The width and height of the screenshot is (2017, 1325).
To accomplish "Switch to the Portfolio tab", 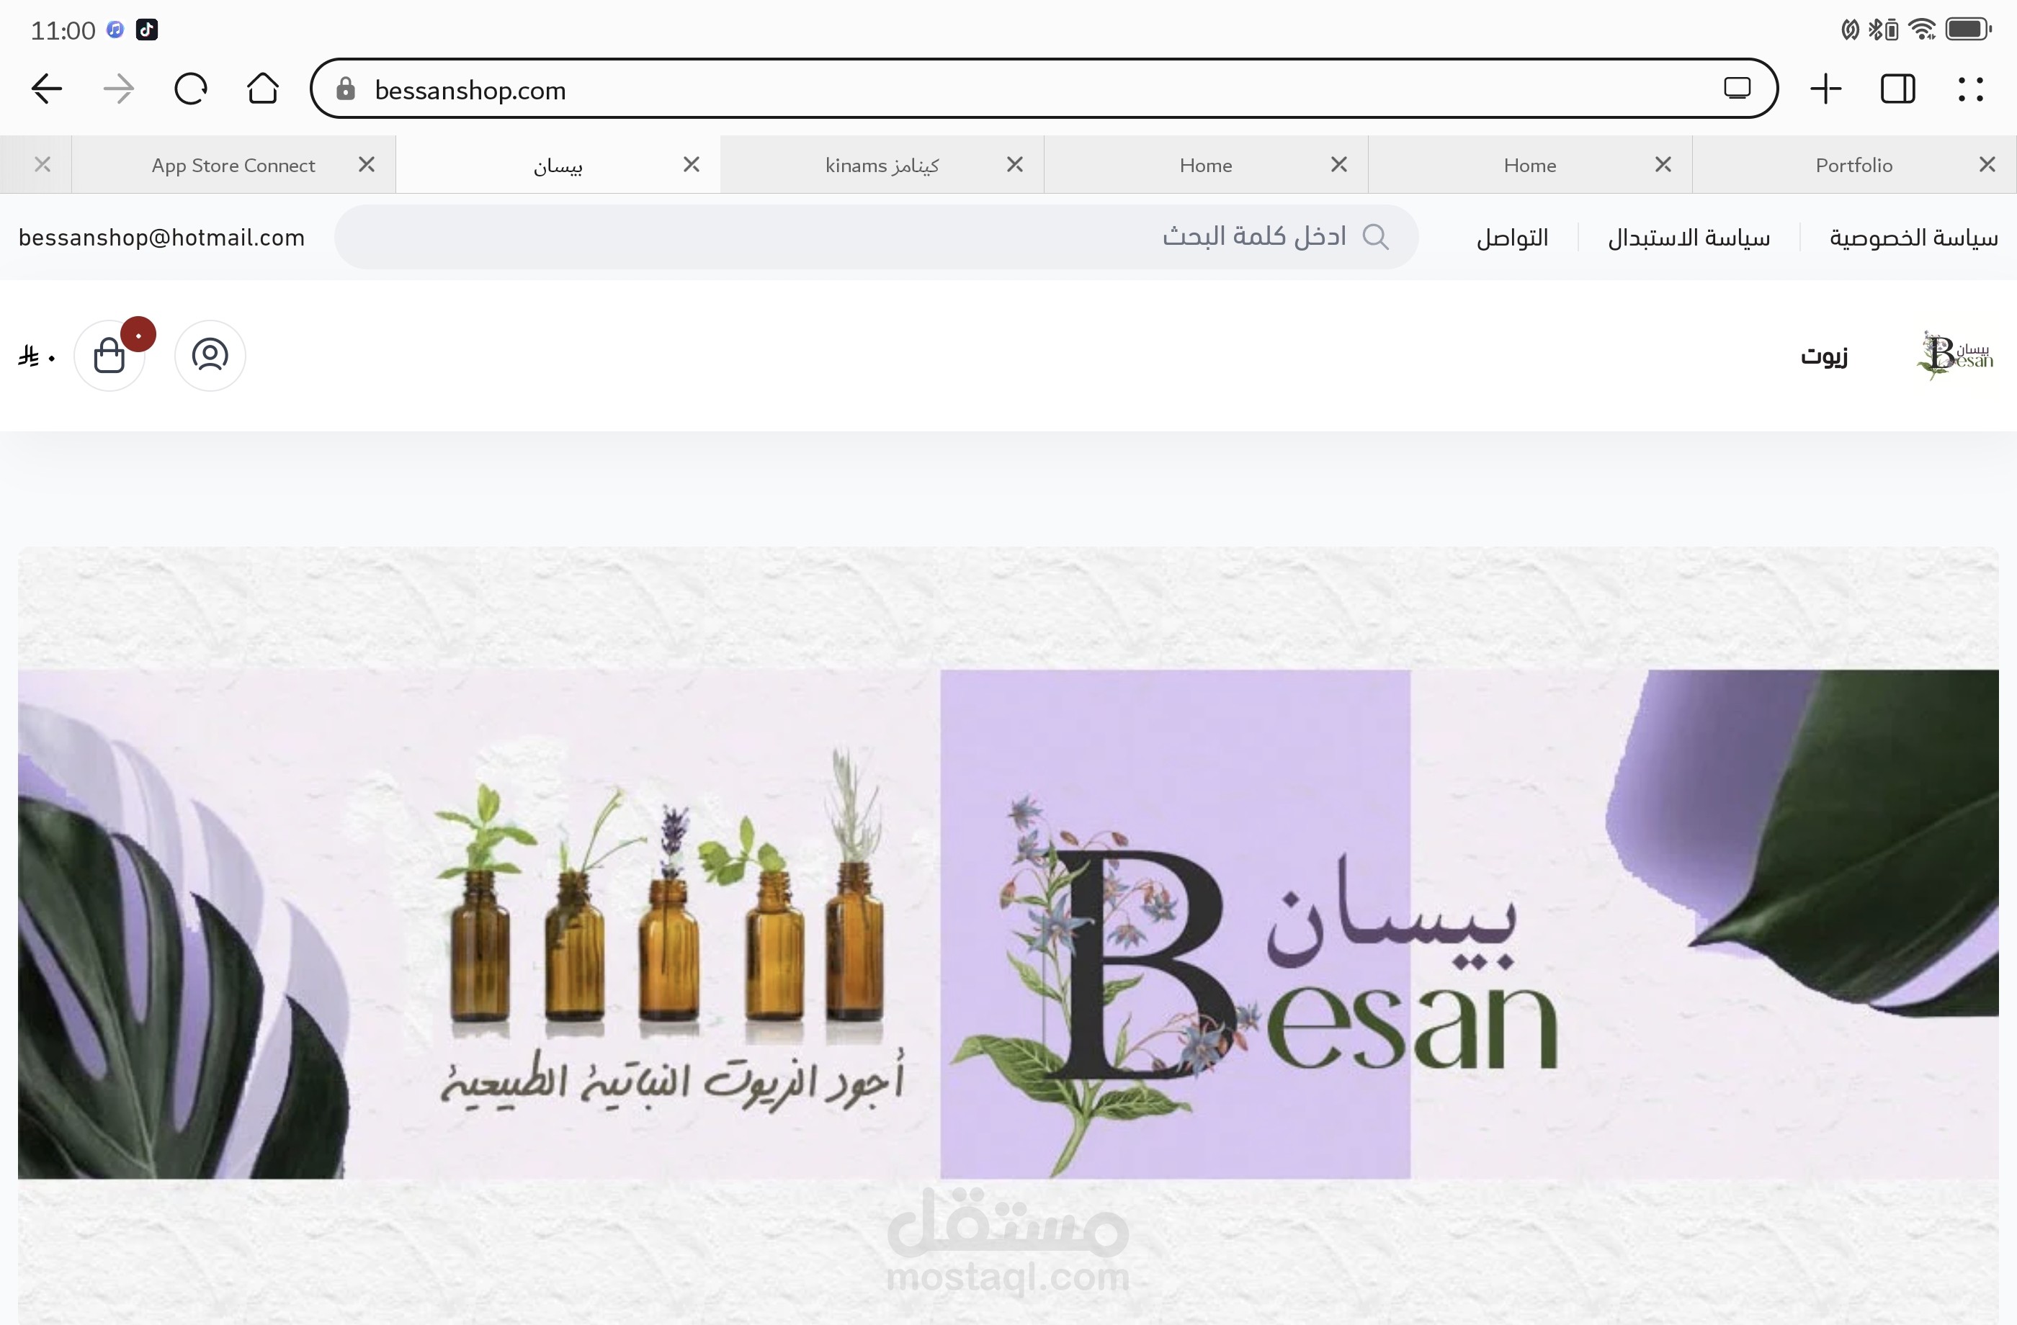I will 1853,165.
